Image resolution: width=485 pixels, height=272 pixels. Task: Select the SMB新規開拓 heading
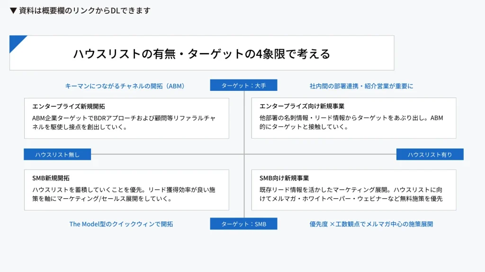[51, 178]
